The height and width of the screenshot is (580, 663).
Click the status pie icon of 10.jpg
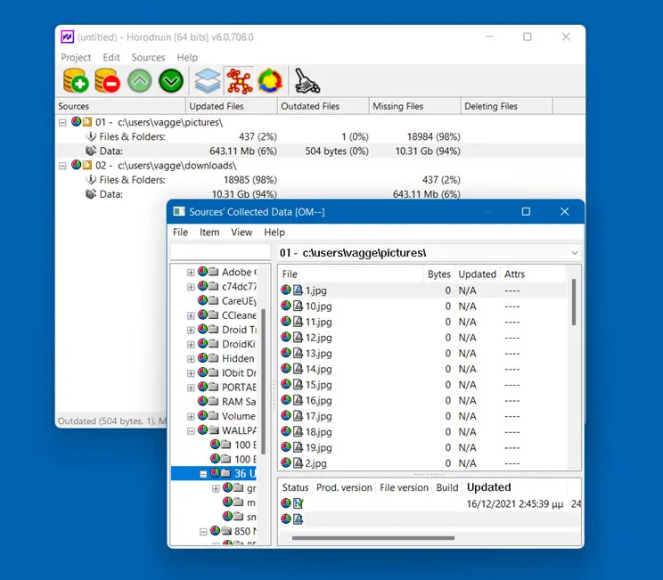(286, 306)
